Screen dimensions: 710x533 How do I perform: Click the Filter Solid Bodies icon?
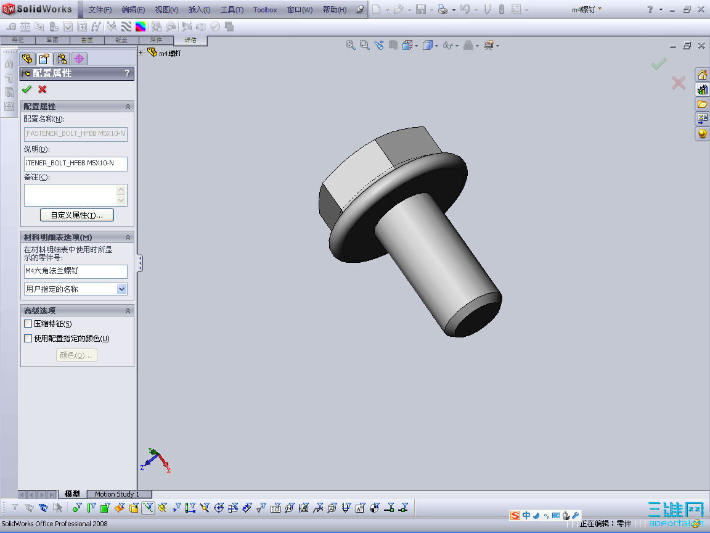(134, 508)
